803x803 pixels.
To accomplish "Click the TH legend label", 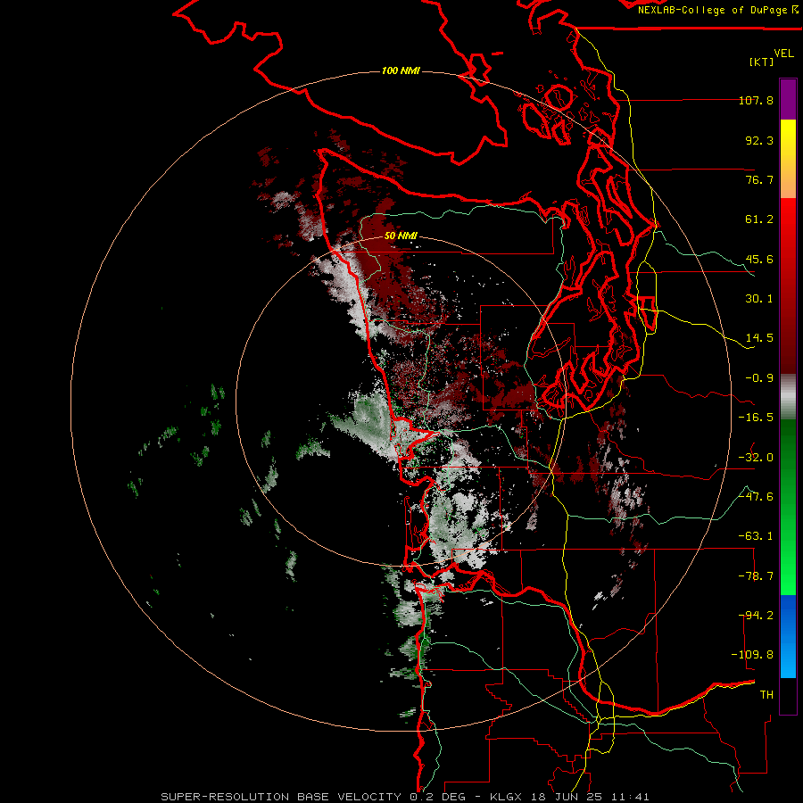I will click(766, 695).
